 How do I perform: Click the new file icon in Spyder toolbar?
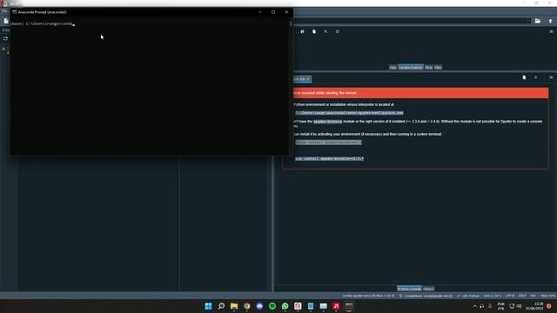6,21
